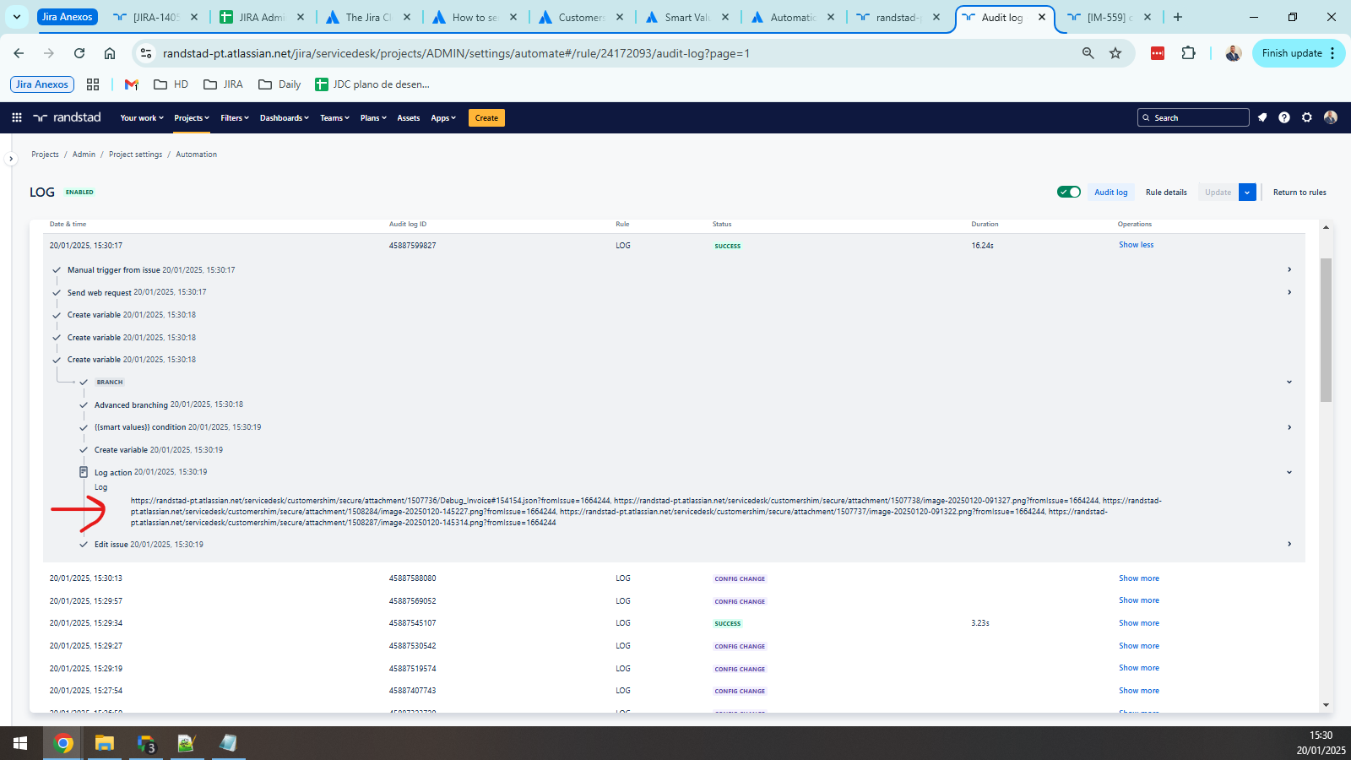Reload the page with the refresh icon
The height and width of the screenshot is (760, 1351).
click(79, 53)
